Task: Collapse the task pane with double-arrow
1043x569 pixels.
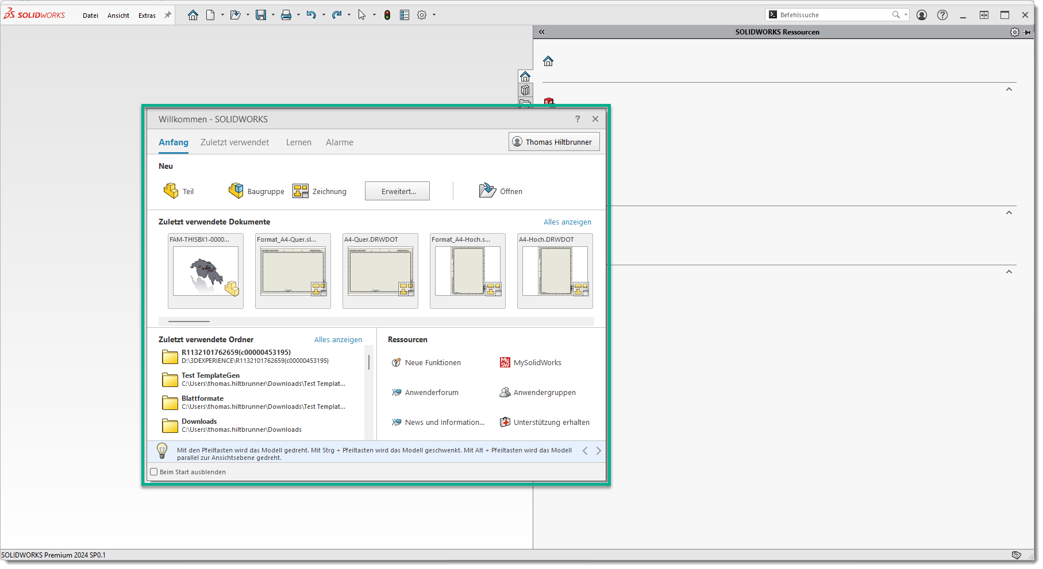Action: [x=541, y=32]
